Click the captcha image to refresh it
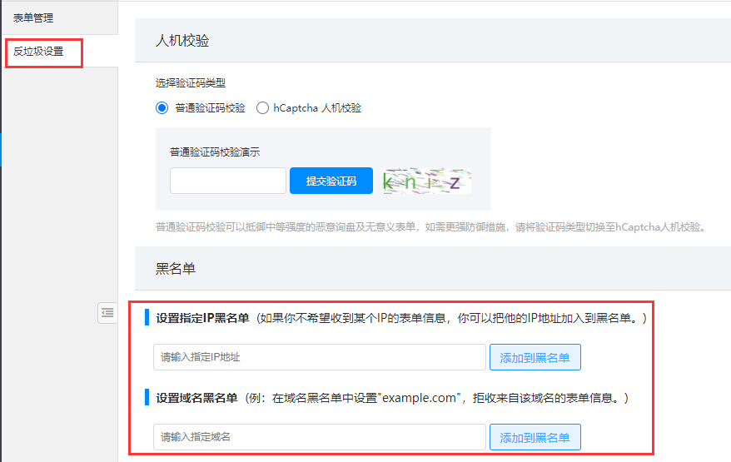Viewport: 731px width, 462px height. [x=426, y=181]
